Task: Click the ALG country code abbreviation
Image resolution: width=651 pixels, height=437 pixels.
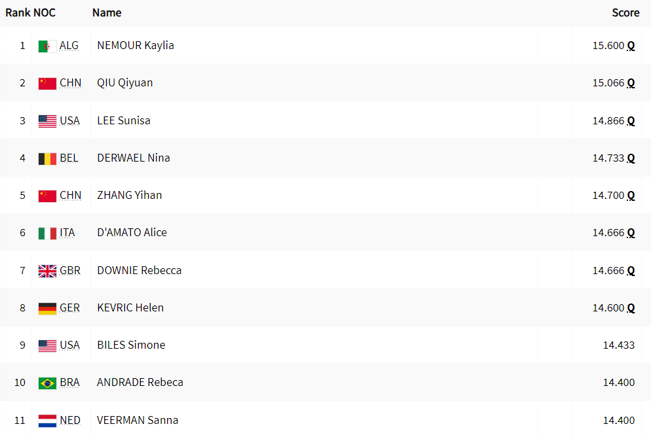Action: [69, 45]
